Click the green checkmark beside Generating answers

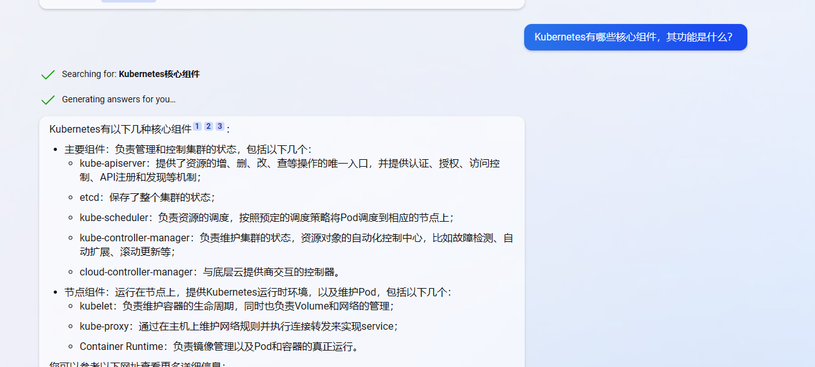(x=47, y=100)
